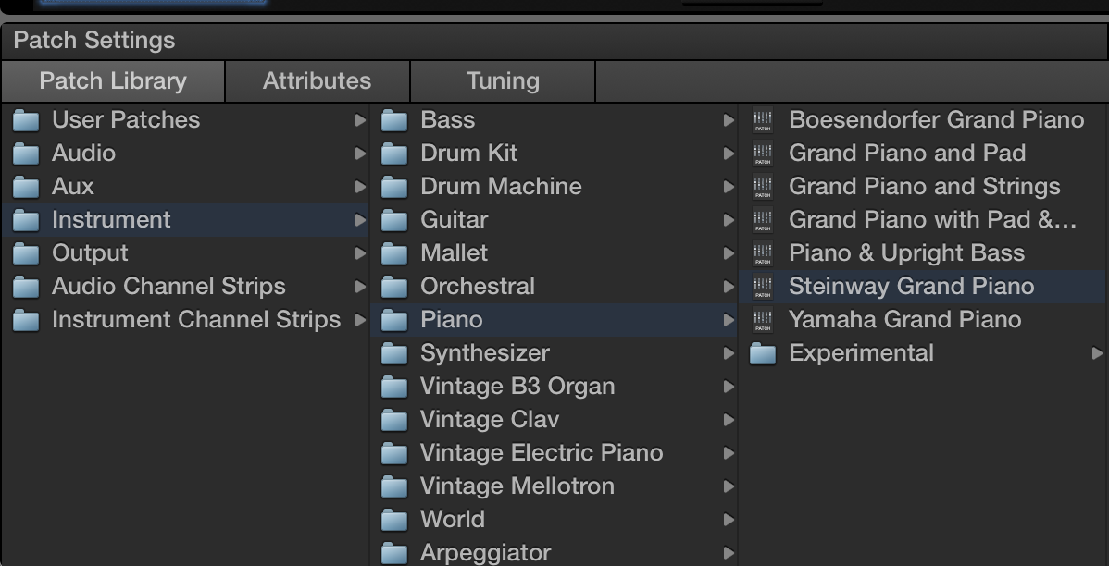The width and height of the screenshot is (1109, 566).
Task: Select the Grand Piano and Strings patch
Action: pyautogui.click(x=925, y=187)
